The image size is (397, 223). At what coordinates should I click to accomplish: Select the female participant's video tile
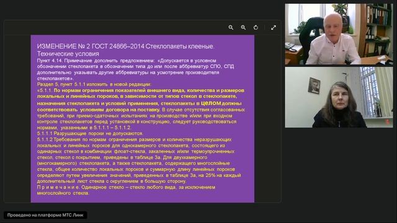click(339, 97)
